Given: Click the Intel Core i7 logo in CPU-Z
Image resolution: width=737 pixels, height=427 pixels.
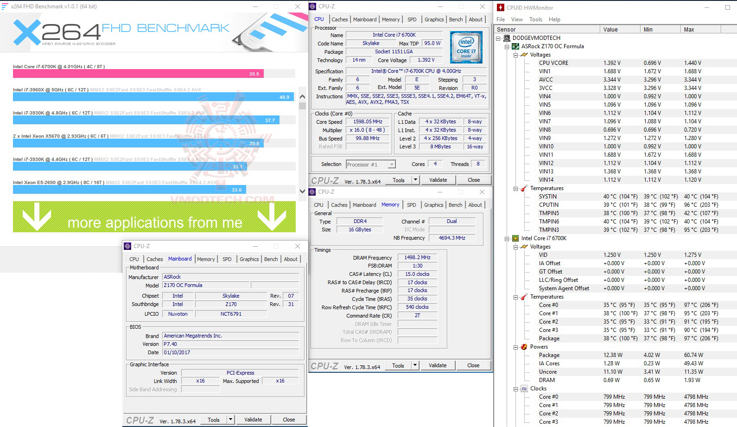Looking at the screenshot, I should click(x=466, y=47).
